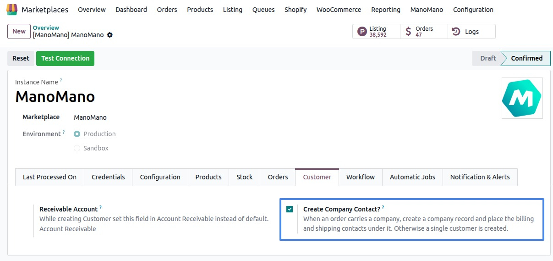
Task: Click the Receivable Account label
Action: 68,209
